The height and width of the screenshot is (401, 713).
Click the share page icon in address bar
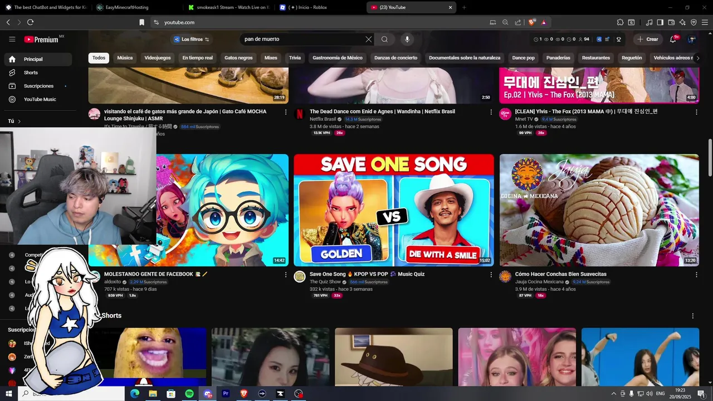coord(518,22)
